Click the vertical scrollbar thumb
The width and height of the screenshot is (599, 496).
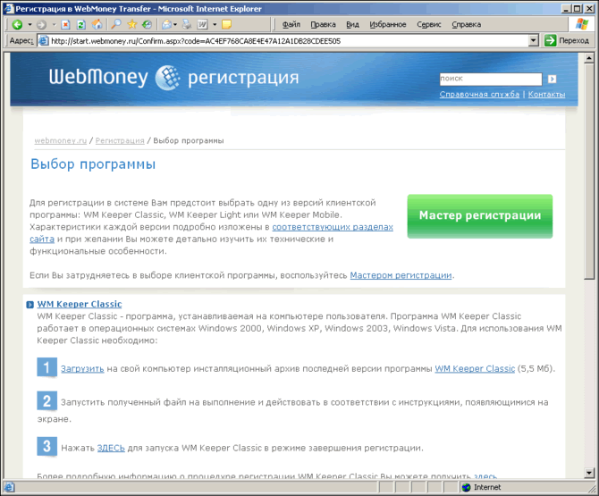pos(588,172)
